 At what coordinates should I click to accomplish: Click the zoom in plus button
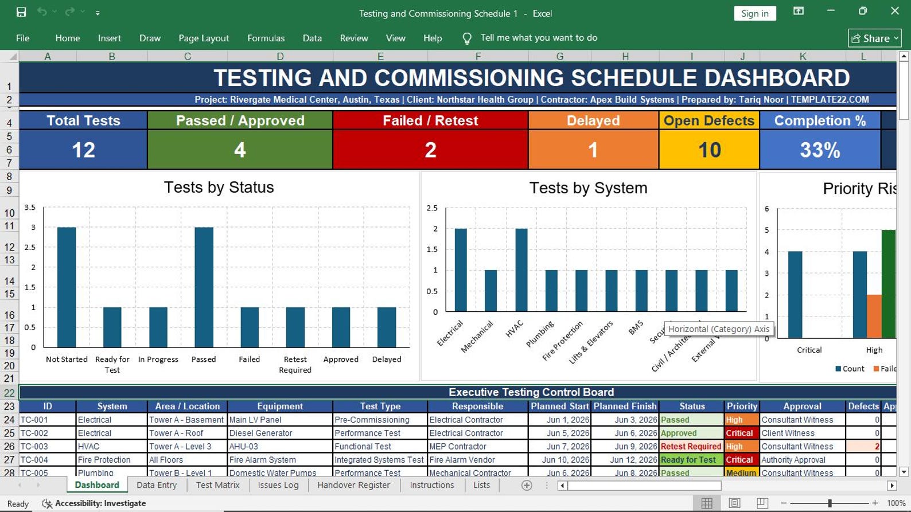tap(875, 503)
